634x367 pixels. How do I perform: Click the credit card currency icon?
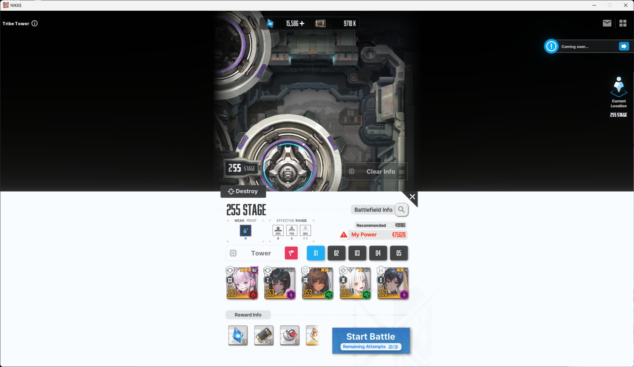(x=320, y=23)
